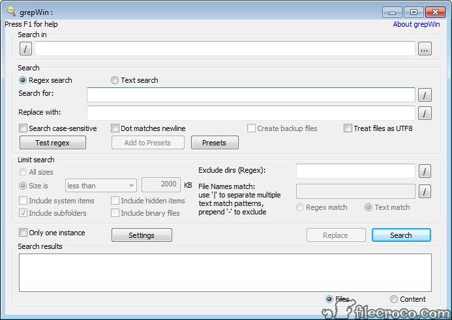Click the Replace button
Image resolution: width=452 pixels, height=320 pixels.
click(x=336, y=235)
